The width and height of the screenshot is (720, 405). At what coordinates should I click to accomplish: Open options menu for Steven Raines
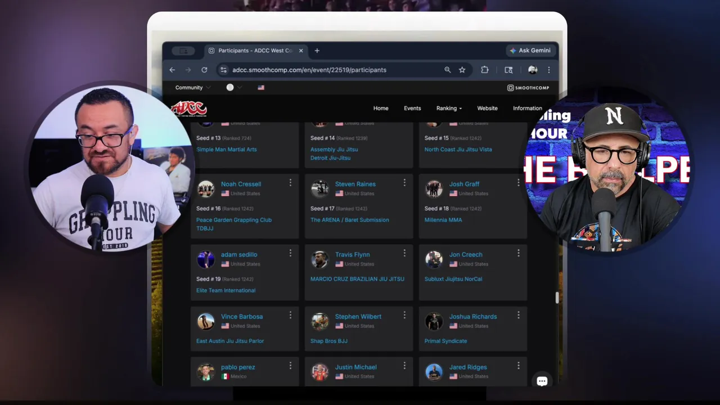coord(404,183)
